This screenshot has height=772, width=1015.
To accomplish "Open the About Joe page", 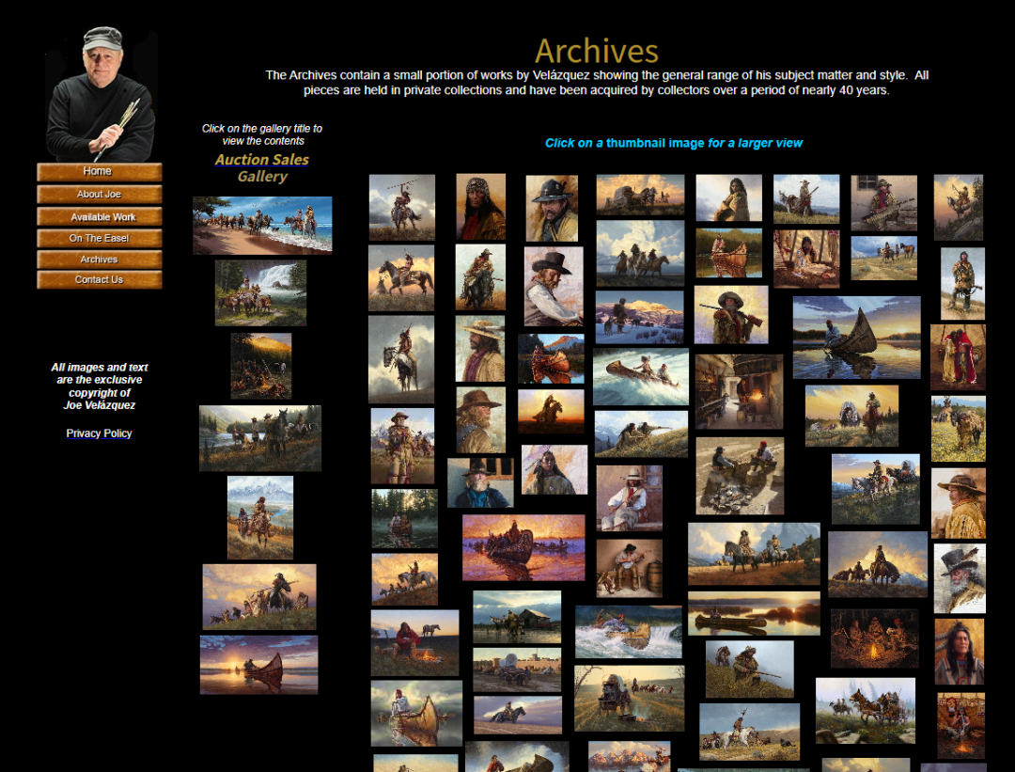I will click(99, 195).
